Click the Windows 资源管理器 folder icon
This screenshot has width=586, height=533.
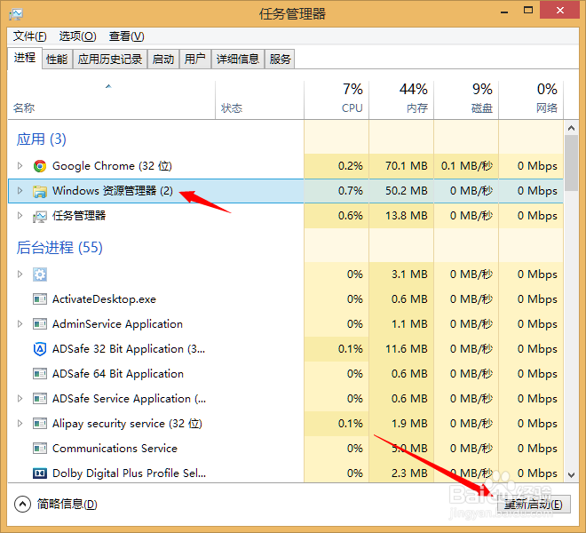coord(40,191)
